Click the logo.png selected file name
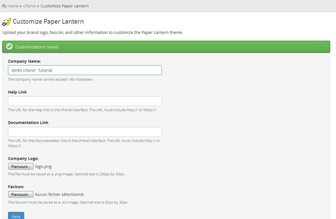The width and height of the screenshot is (336, 219). point(43,167)
